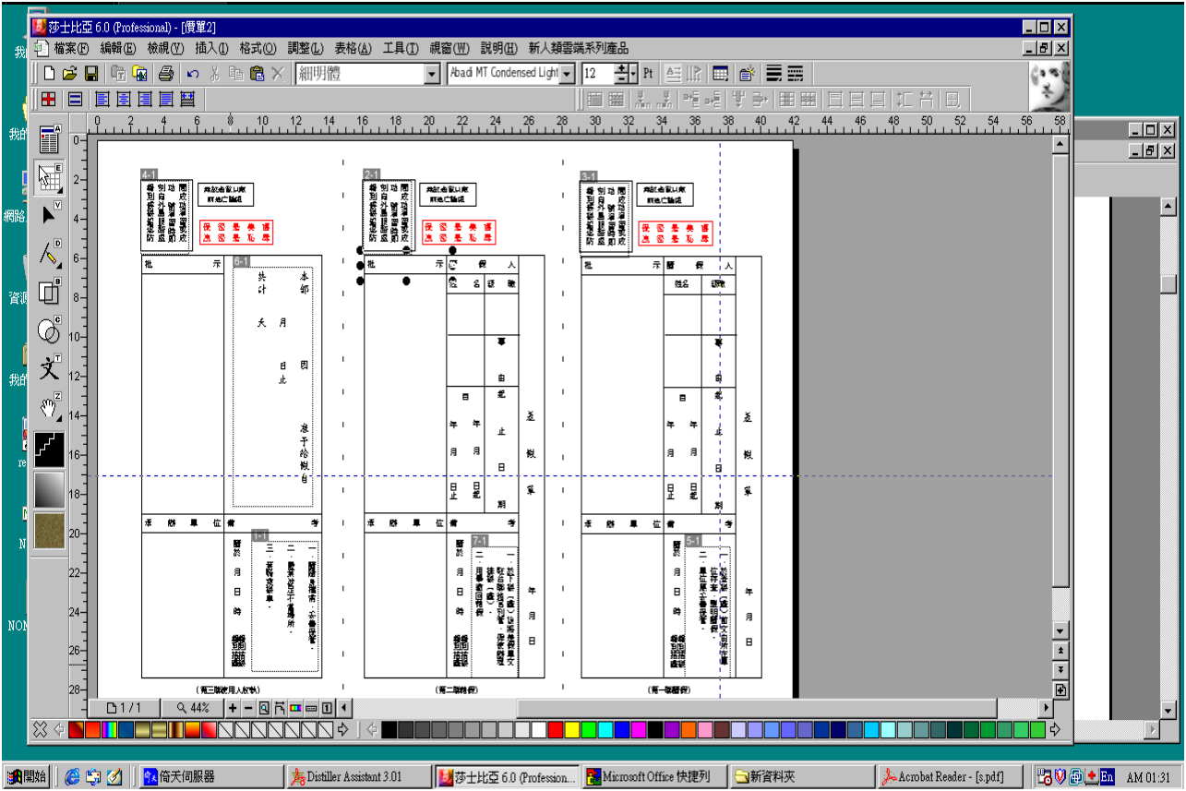Click the horizontal scrollbar right arrow

[1045, 708]
